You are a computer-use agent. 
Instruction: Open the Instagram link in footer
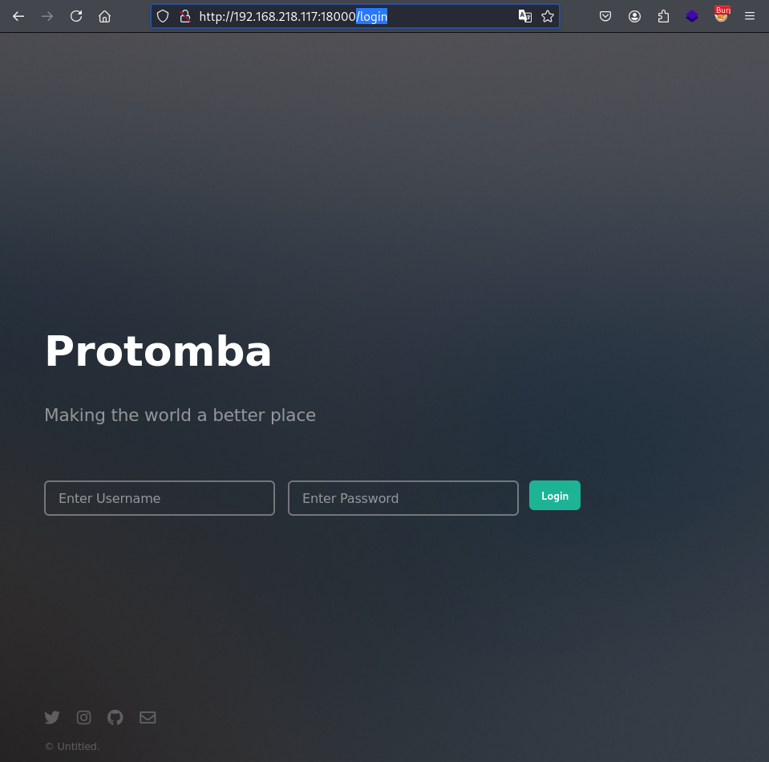pos(84,717)
